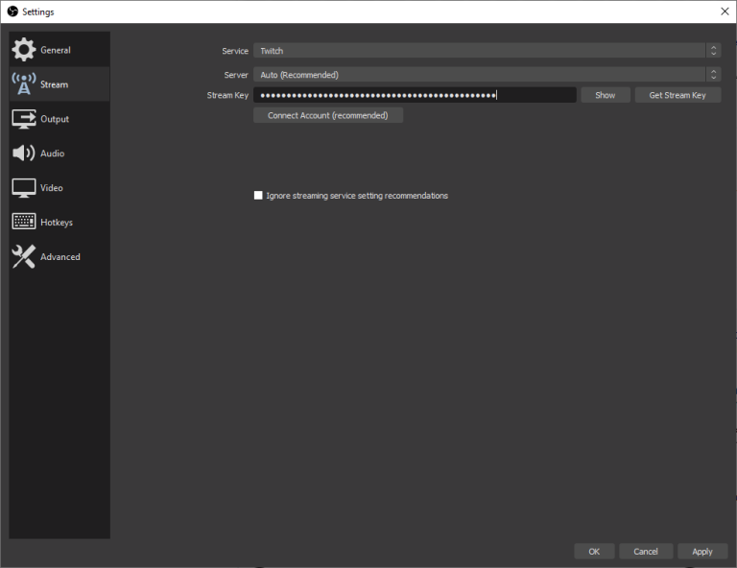Viewport: 737px width, 568px height.
Task: Click the Output monitor arrow icon
Action: [23, 119]
